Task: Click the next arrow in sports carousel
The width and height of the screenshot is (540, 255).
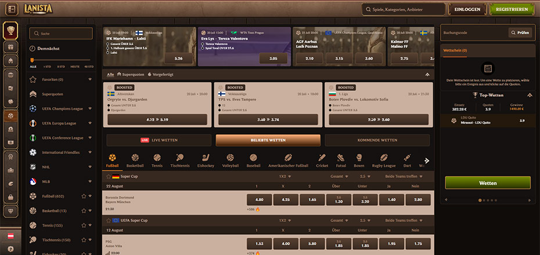Action: click(x=427, y=161)
